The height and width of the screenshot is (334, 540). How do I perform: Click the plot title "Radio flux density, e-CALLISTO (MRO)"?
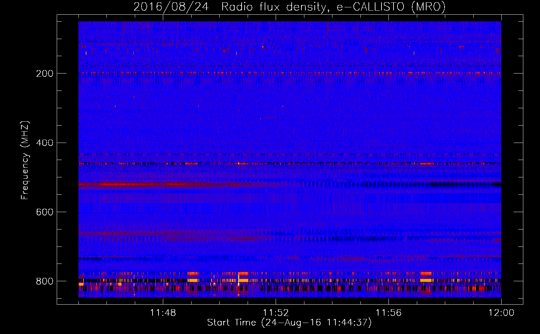pyautogui.click(x=333, y=7)
